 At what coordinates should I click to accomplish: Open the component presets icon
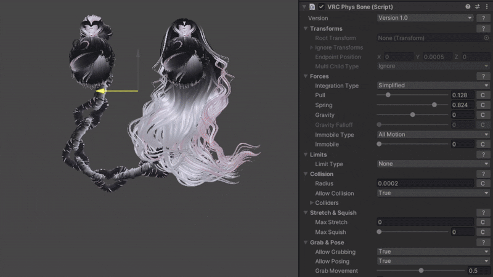point(477,7)
